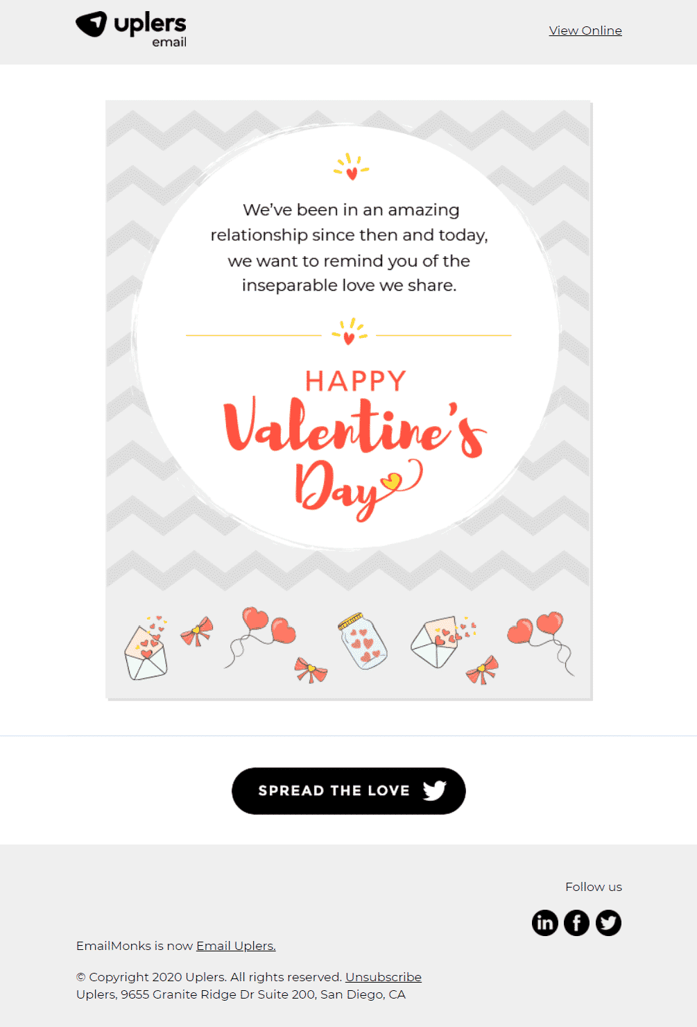Click the relationship message text
697x1027 pixels.
click(350, 248)
